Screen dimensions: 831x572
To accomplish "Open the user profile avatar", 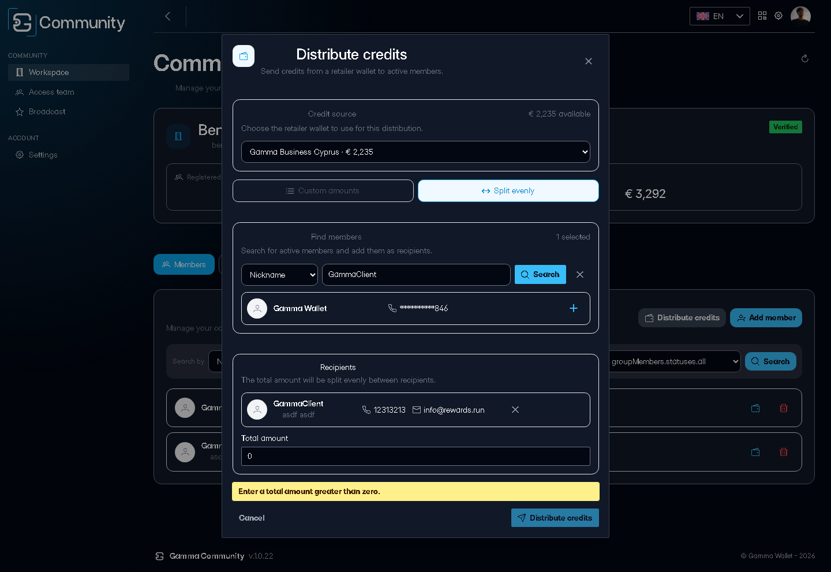I will 800,16.
